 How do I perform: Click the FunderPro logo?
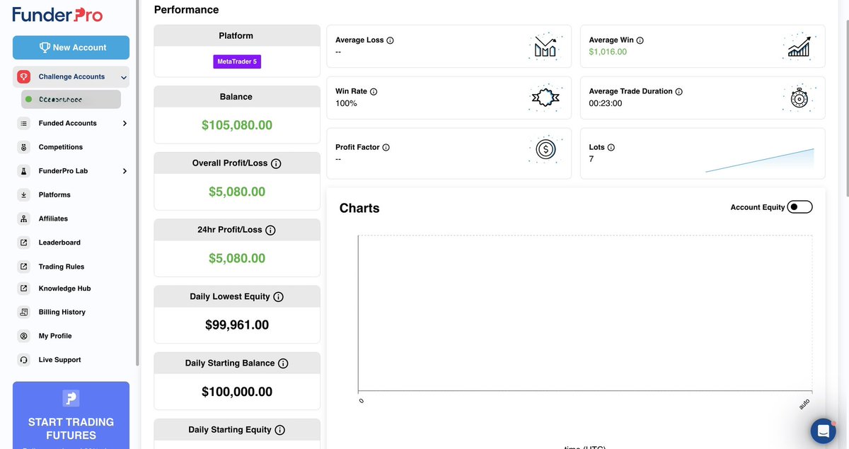[57, 14]
